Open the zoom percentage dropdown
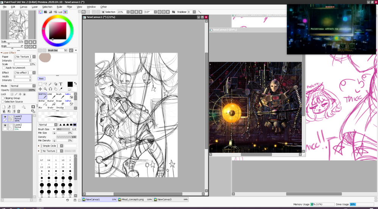 point(128,12)
